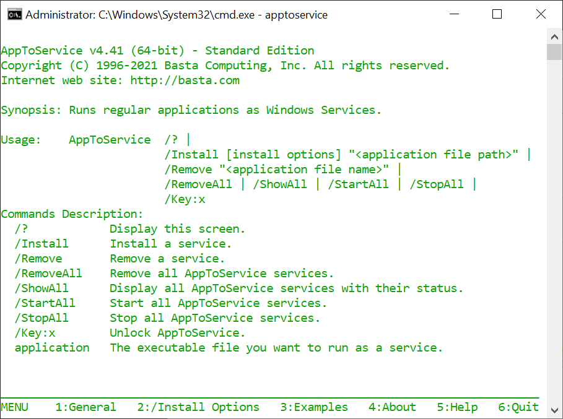Show the 4:About screen

point(392,407)
